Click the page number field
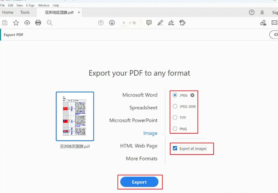278x193 pixels. 124,23
